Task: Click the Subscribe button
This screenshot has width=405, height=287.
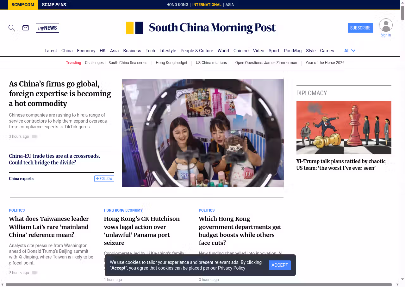Action: click(x=360, y=28)
